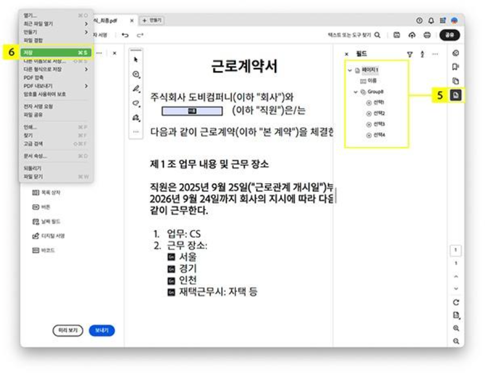
Task: Choose PDF 압축 from the file menu
Action: click(x=56, y=78)
